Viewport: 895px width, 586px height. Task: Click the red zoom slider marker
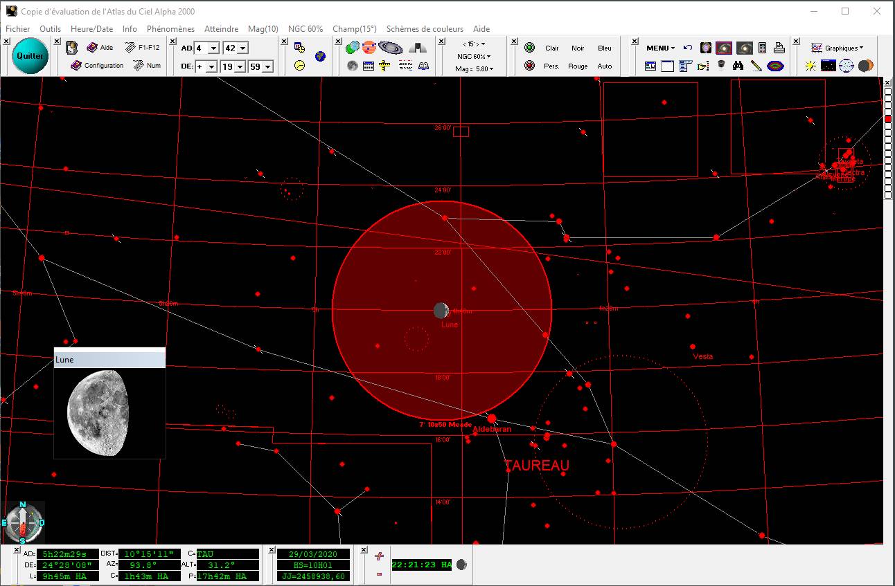pyautogui.click(x=888, y=119)
